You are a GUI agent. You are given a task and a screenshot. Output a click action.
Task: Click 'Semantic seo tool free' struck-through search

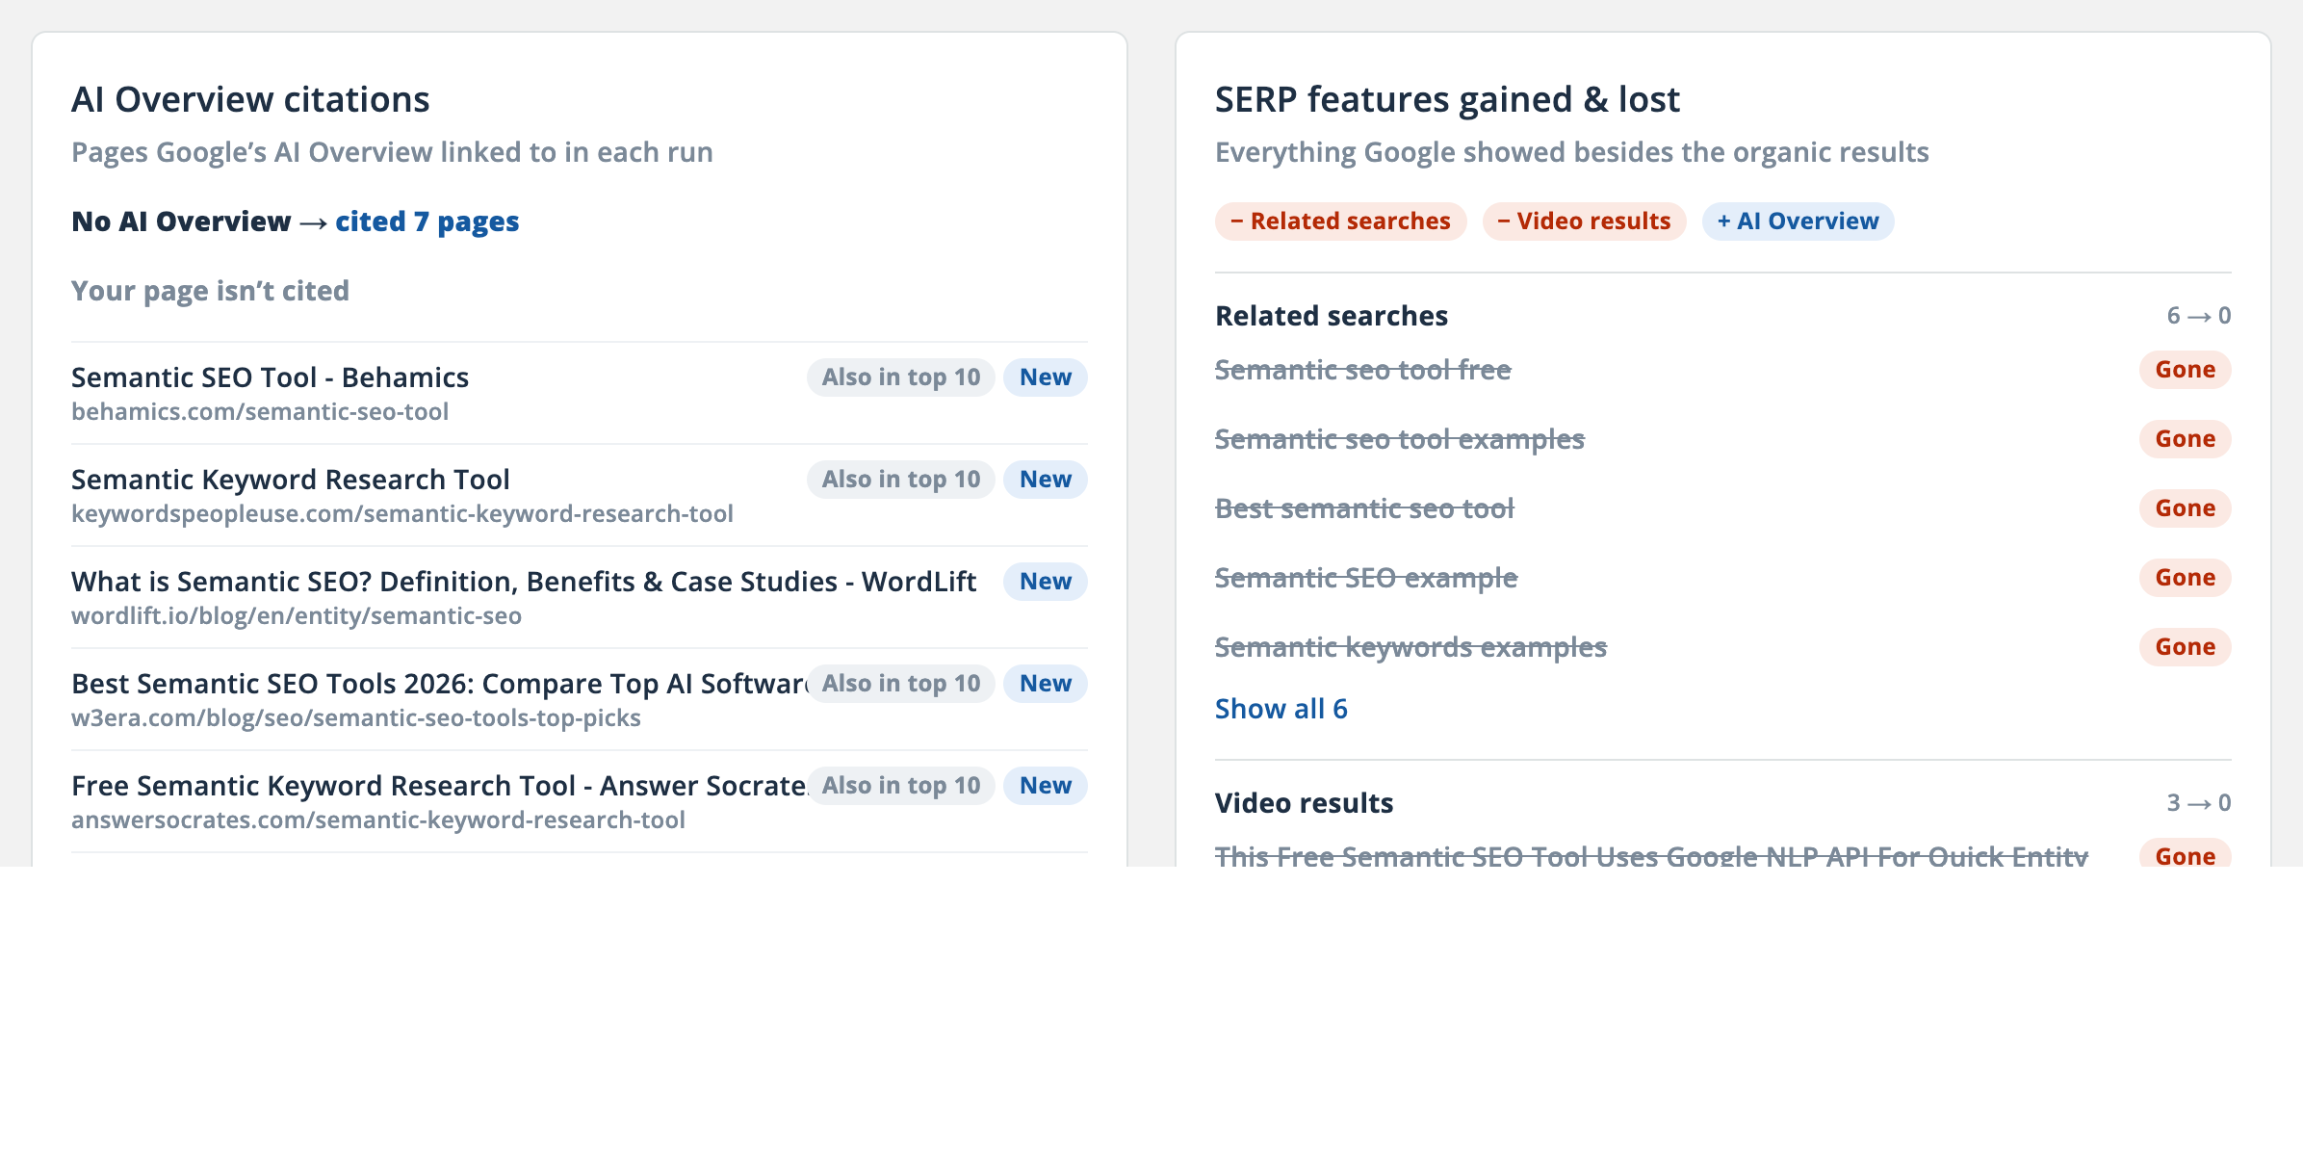(1362, 370)
